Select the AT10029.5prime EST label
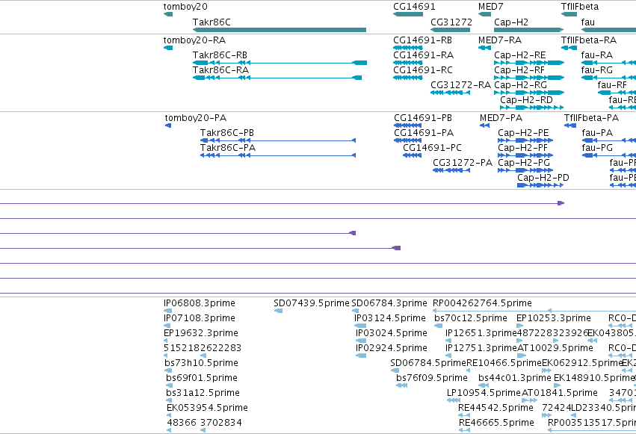The width and height of the screenshot is (636, 434). pyautogui.click(x=555, y=348)
